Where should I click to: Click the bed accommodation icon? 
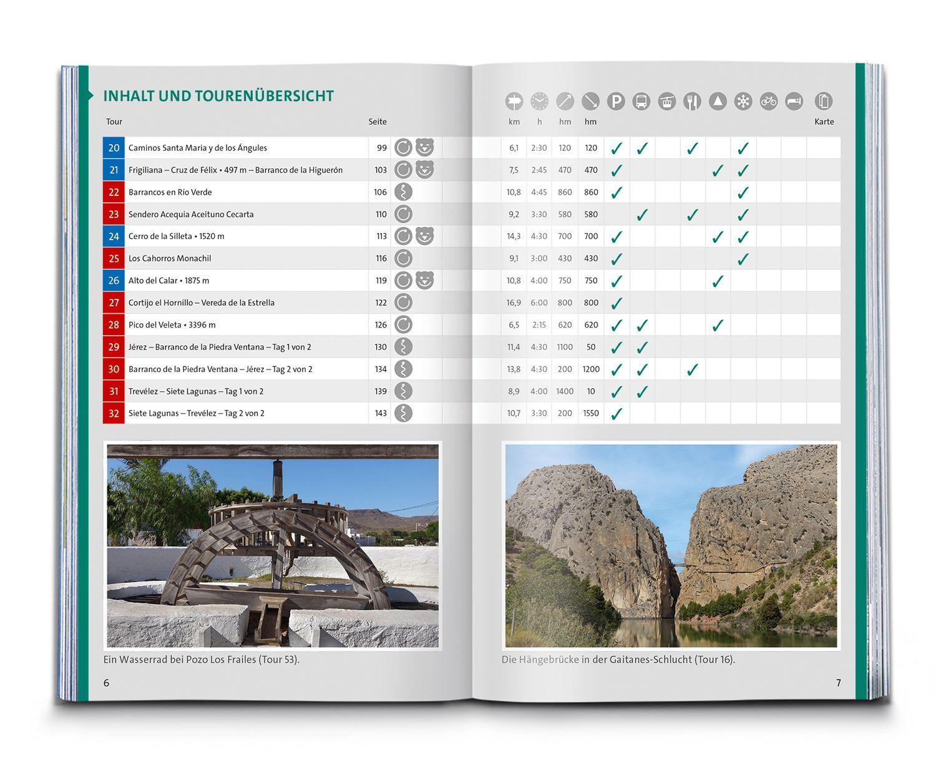click(x=794, y=101)
